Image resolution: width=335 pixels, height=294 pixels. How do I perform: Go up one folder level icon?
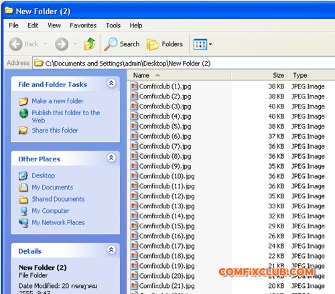point(90,44)
